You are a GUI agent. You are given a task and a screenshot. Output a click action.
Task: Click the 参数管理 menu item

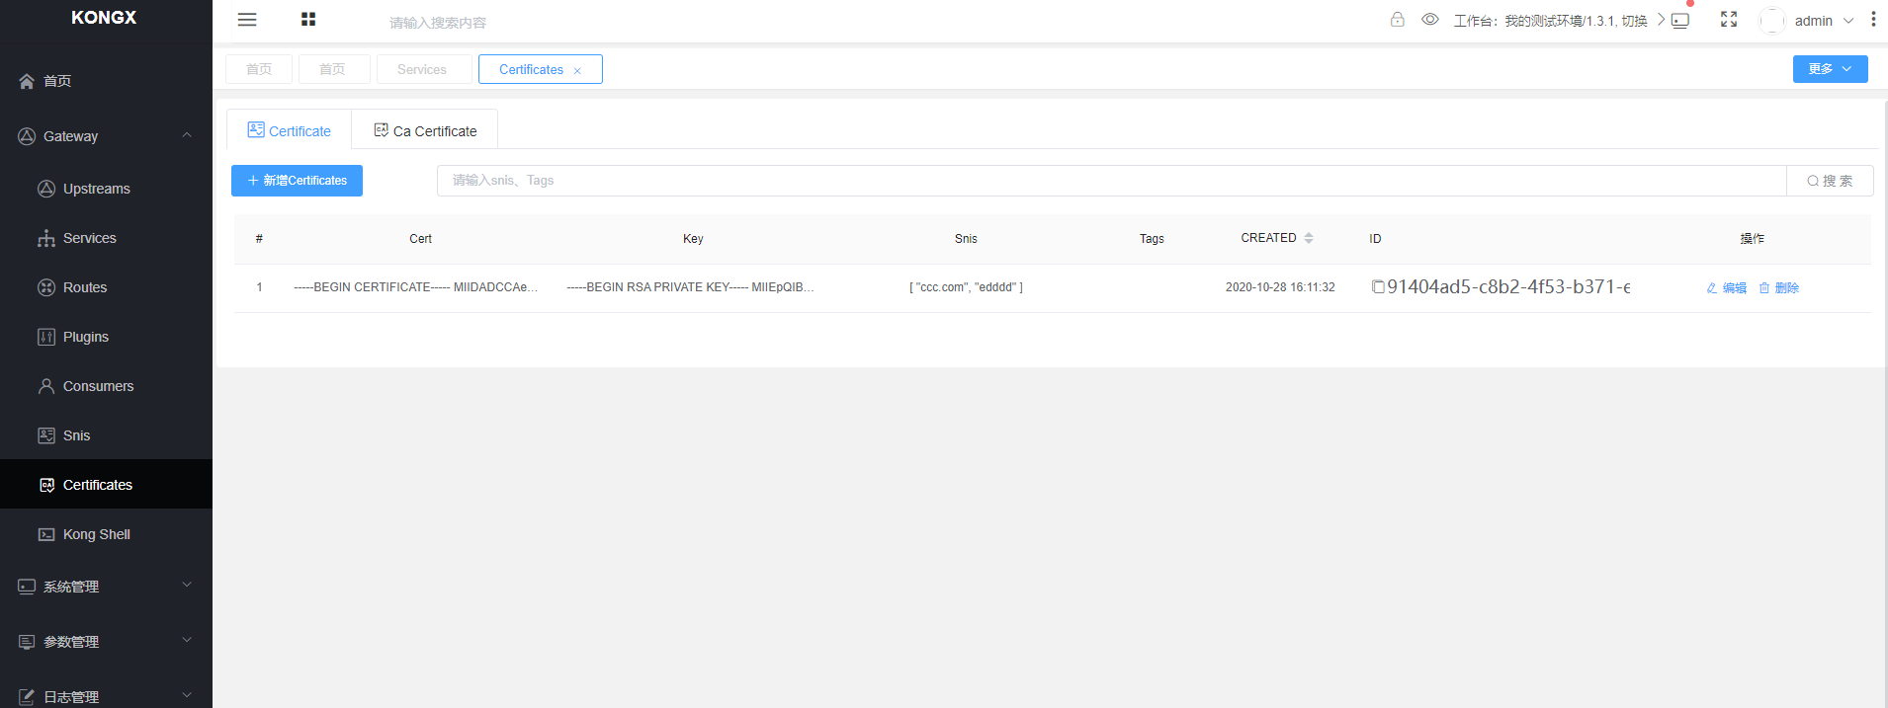tap(106, 642)
